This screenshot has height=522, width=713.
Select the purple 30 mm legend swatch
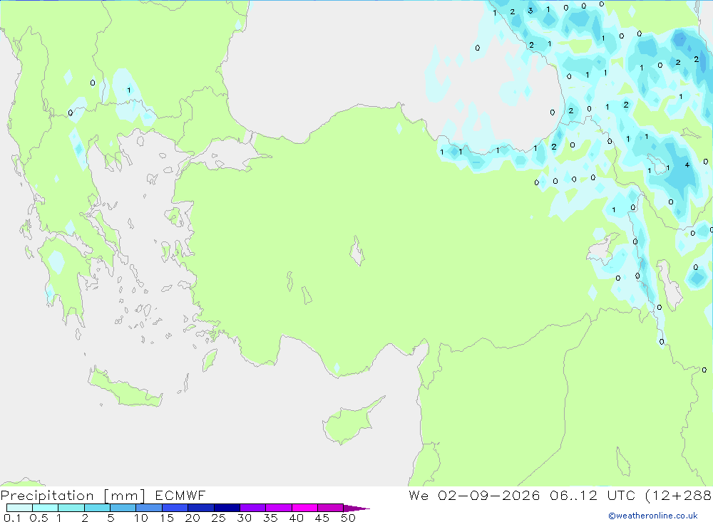[253, 508]
